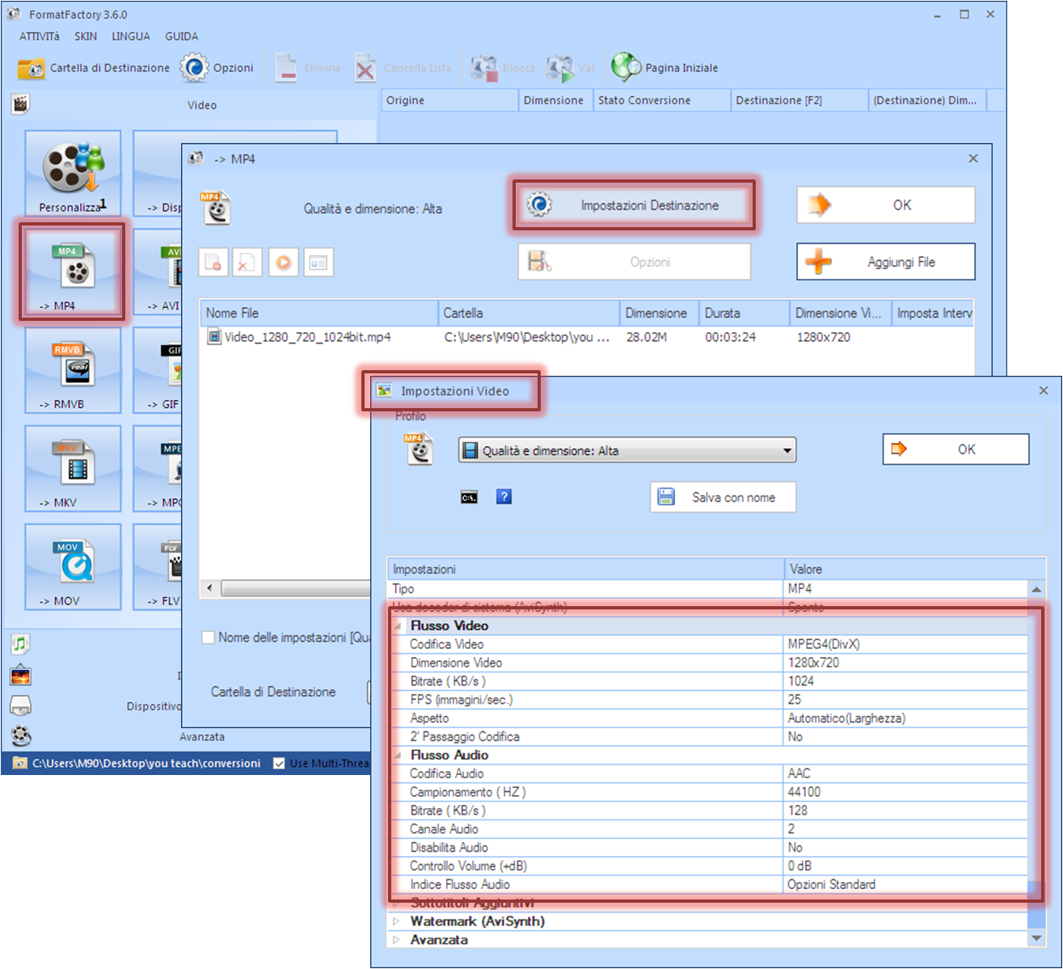The height and width of the screenshot is (969, 1063).
Task: Open Opzioni from the main toolbar
Action: pos(217,68)
